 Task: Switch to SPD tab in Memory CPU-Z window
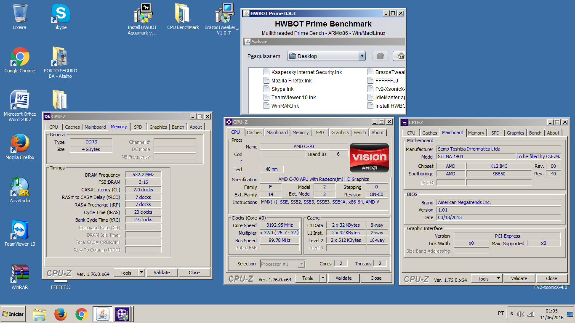[138, 127]
